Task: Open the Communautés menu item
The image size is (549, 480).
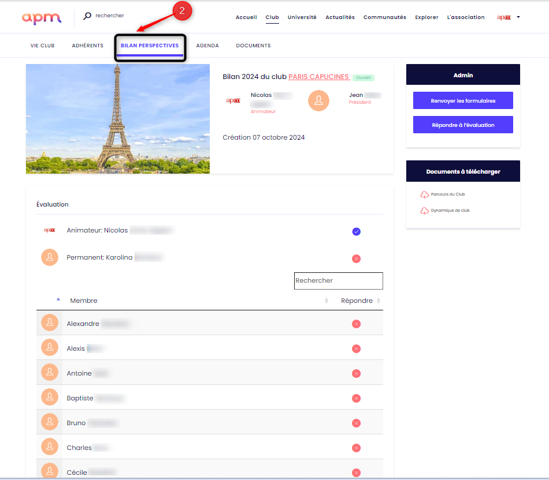Action: coord(385,17)
